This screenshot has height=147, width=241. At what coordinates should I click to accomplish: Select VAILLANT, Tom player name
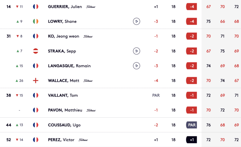pyautogui.click(x=63, y=95)
